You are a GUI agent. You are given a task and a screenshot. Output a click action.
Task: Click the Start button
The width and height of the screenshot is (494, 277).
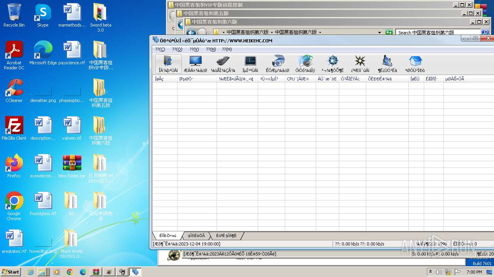(11, 272)
